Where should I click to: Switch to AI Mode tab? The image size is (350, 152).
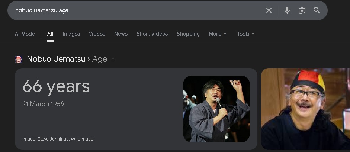25,34
